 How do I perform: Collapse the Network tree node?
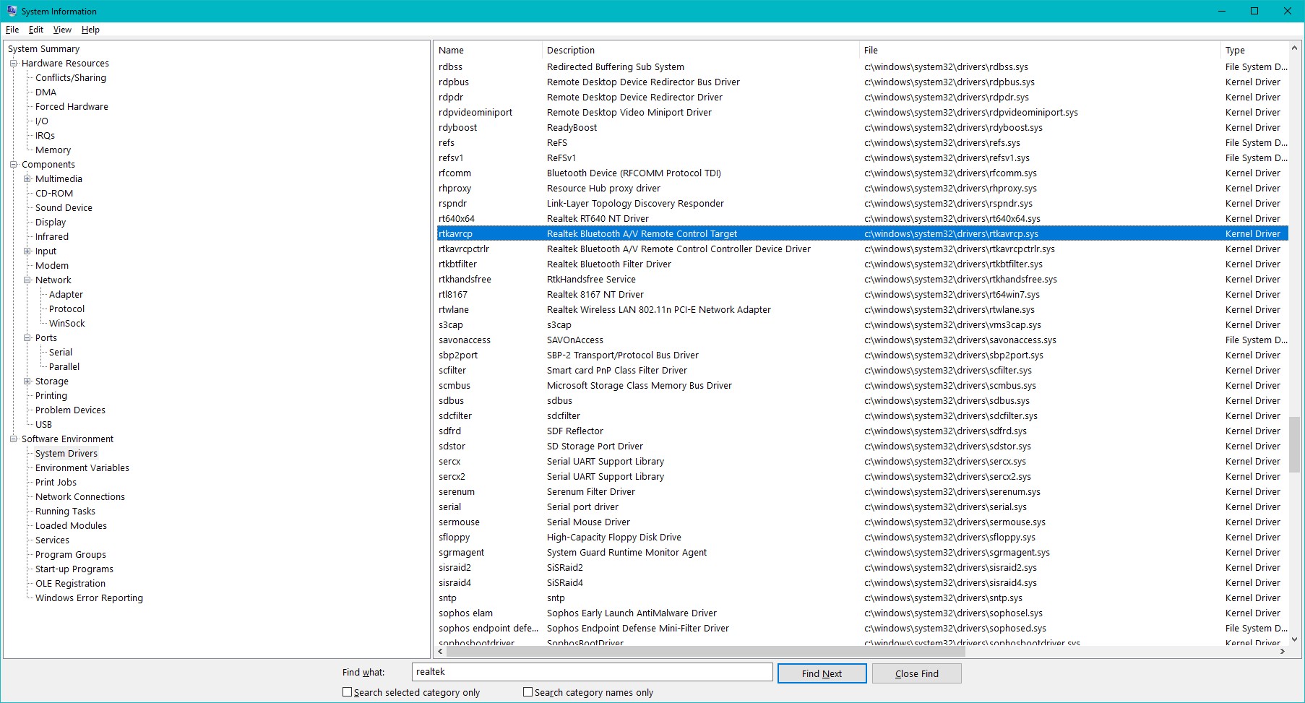[27, 280]
